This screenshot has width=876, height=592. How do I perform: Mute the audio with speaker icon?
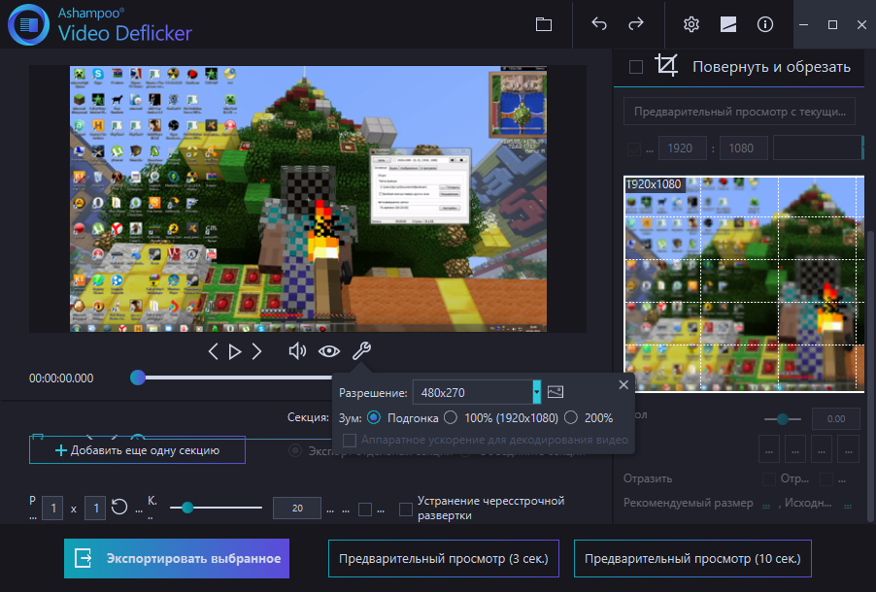tap(297, 351)
